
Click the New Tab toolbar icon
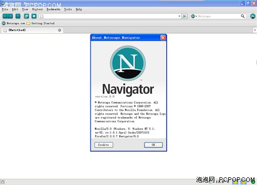(x=26, y=16)
